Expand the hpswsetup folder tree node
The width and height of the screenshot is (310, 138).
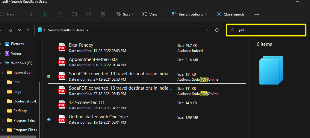(x=2, y=73)
